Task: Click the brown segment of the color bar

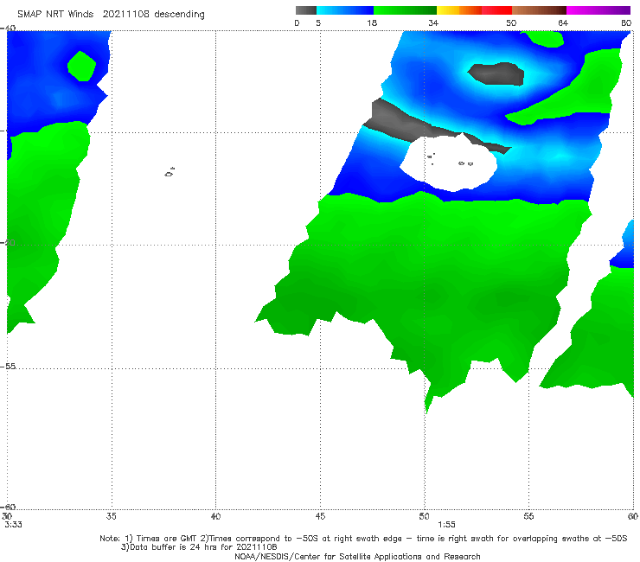Action: pyautogui.click(x=539, y=10)
